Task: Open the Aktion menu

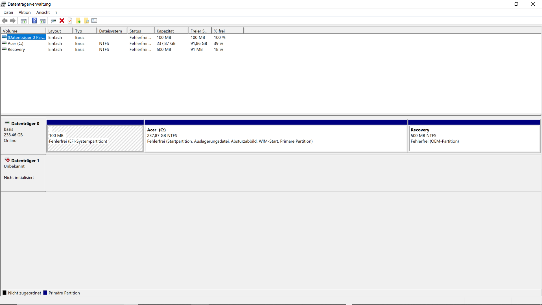Action: (25, 12)
